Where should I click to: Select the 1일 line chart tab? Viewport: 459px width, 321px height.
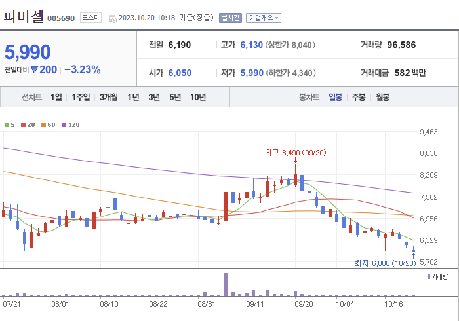pyautogui.click(x=56, y=97)
